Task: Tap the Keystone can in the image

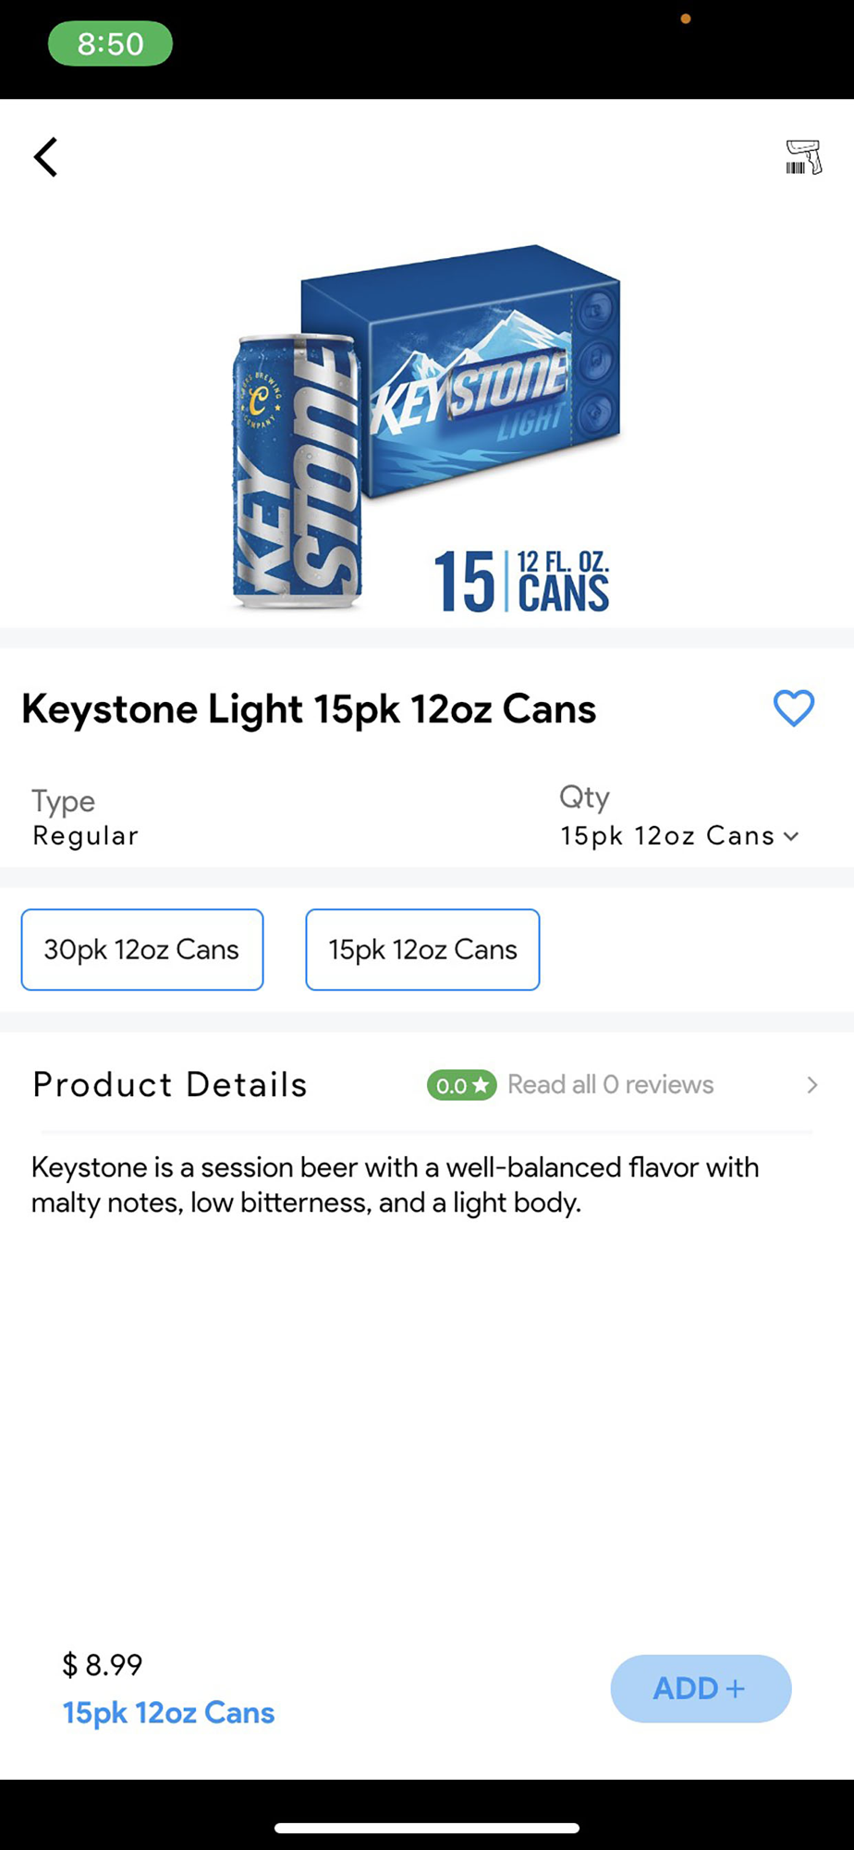Action: click(x=296, y=471)
